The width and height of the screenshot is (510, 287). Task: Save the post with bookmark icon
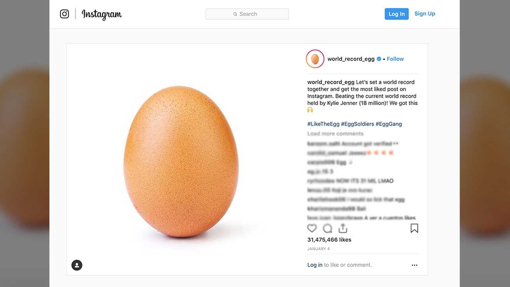(x=414, y=228)
